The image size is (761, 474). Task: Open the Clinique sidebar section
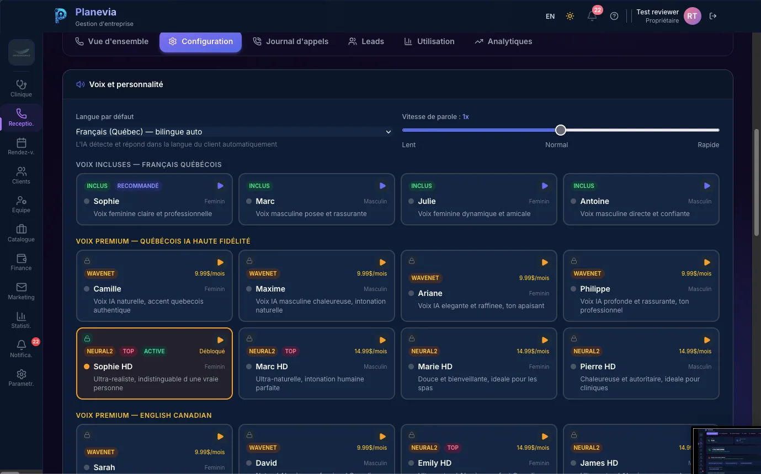[x=22, y=88]
